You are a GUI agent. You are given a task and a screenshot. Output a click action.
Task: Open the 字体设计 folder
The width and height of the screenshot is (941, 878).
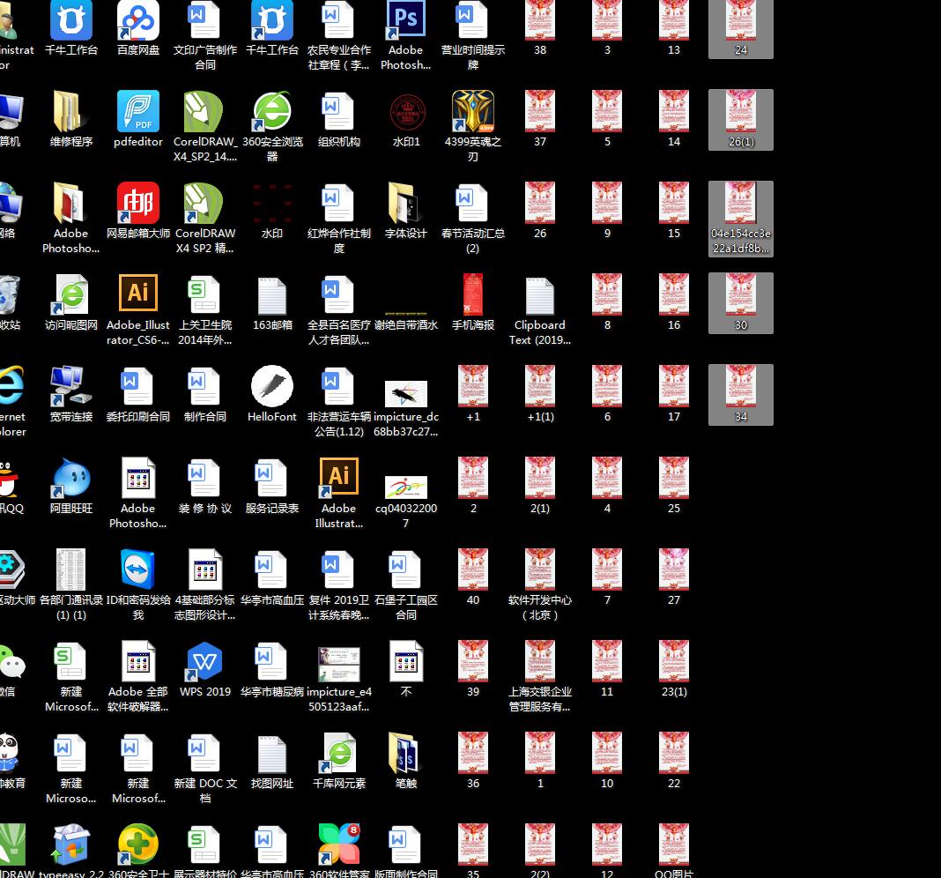click(406, 204)
